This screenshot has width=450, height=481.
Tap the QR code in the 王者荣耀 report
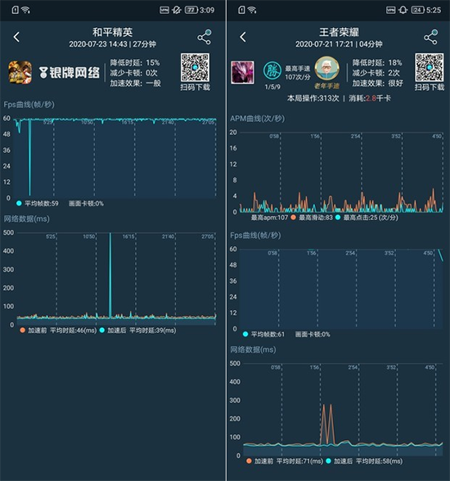430,67
